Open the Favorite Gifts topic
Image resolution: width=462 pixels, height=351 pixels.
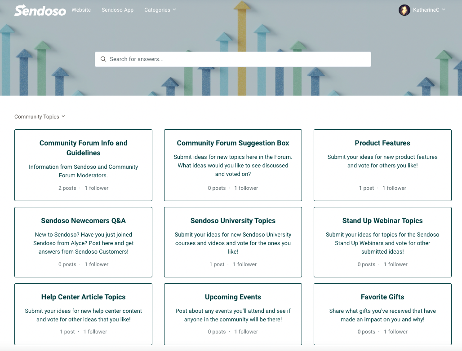[382, 297]
